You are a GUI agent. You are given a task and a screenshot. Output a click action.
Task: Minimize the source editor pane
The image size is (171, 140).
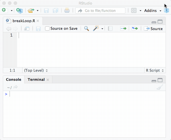tap(154, 22)
